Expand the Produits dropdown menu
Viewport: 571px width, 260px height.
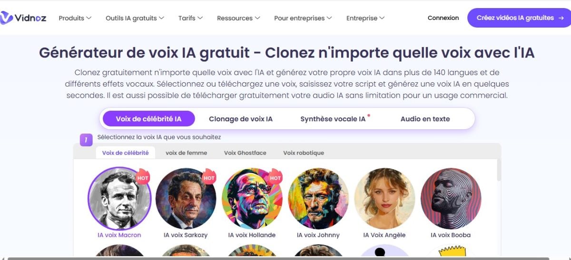tap(75, 18)
